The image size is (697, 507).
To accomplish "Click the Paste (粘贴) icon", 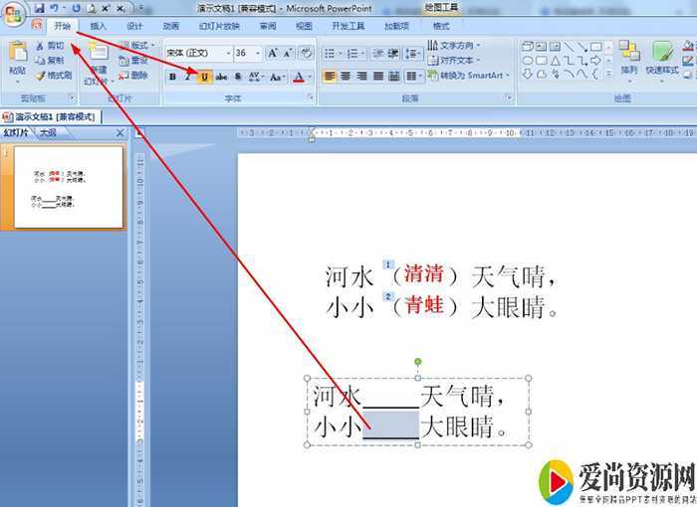I will [x=17, y=58].
